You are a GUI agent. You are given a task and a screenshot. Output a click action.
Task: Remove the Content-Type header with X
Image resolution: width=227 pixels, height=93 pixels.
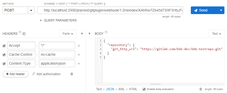point(79,64)
